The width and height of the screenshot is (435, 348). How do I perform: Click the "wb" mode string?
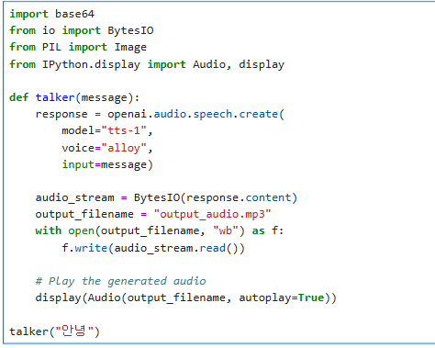(226, 230)
